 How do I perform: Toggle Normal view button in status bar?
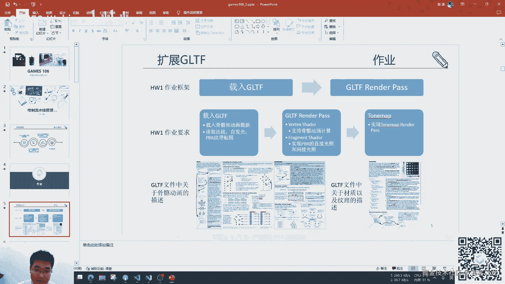pyautogui.click(x=413, y=268)
